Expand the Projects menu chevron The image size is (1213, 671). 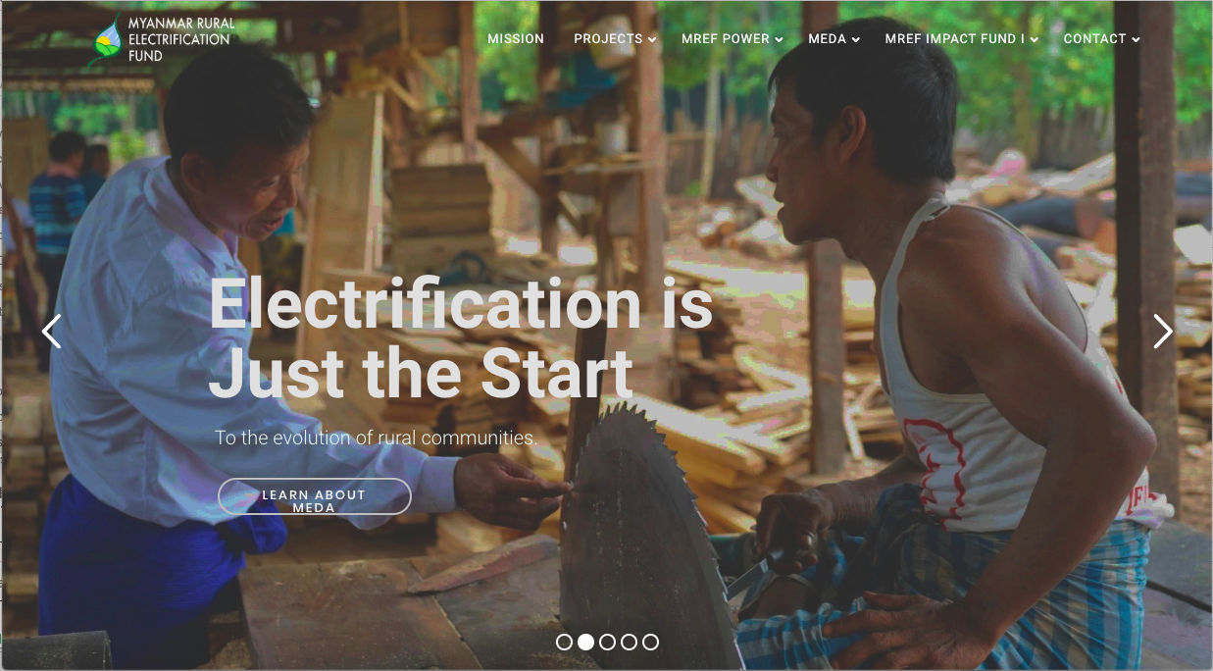click(x=651, y=40)
